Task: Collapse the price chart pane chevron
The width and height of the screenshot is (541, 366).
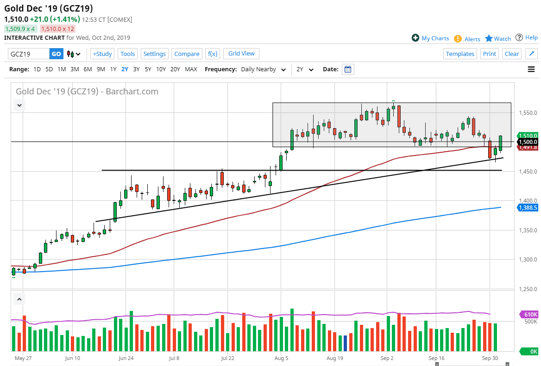Action: (x=19, y=105)
